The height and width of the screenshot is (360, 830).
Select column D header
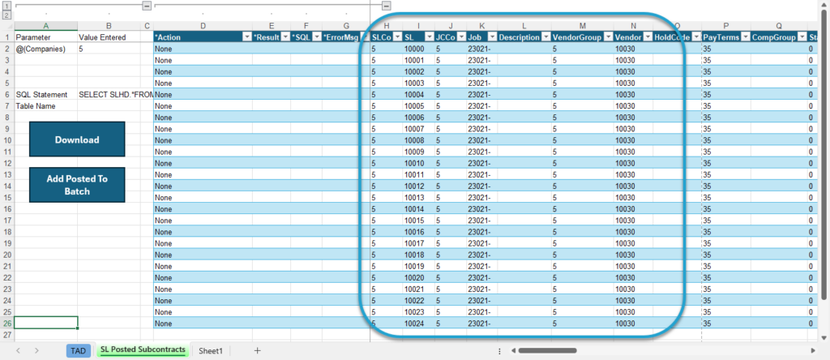203,25
